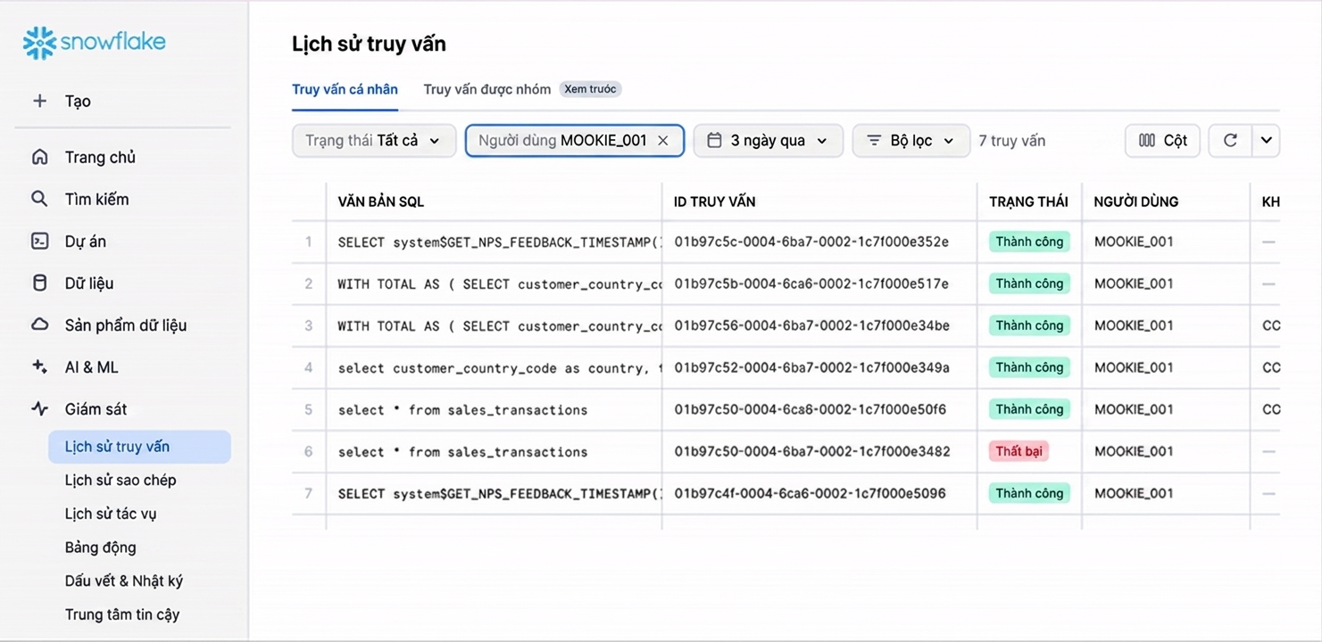Open Tạo in the sidebar
1322x642 pixels.
tap(78, 101)
